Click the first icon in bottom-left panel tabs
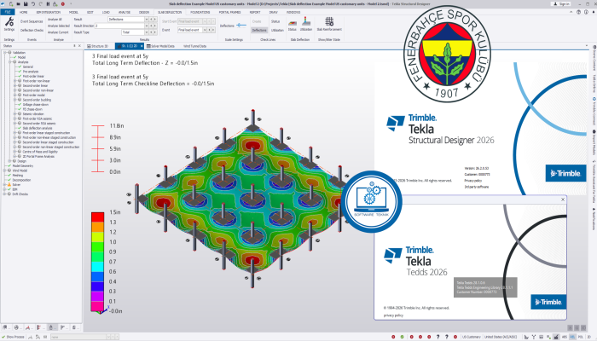Image resolution: width=597 pixels, height=341 pixels. point(5,327)
